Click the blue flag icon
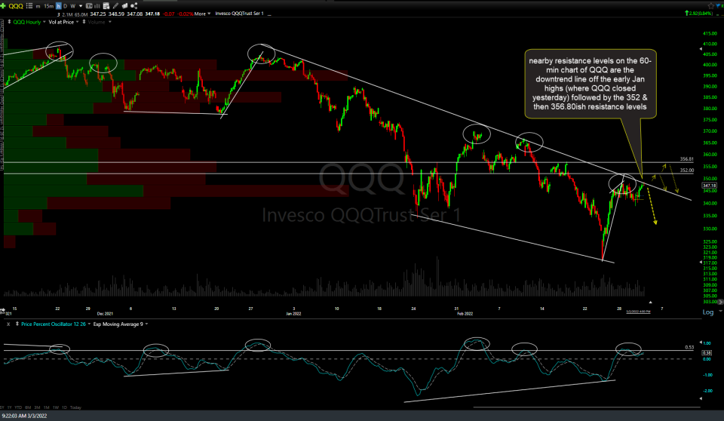 tap(719, 6)
